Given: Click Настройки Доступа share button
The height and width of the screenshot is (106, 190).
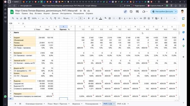Looking at the screenshot, I should tap(162, 11).
